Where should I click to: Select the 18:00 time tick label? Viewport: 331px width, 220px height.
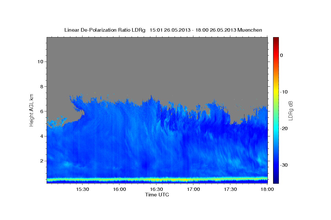[267, 189]
